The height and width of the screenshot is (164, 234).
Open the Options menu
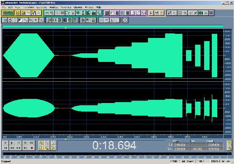(78, 7)
